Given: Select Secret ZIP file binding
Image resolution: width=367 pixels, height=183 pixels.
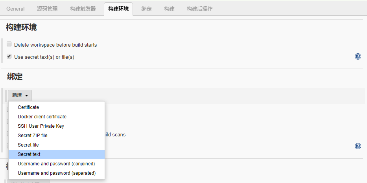Looking at the screenshot, I should pos(33,136).
